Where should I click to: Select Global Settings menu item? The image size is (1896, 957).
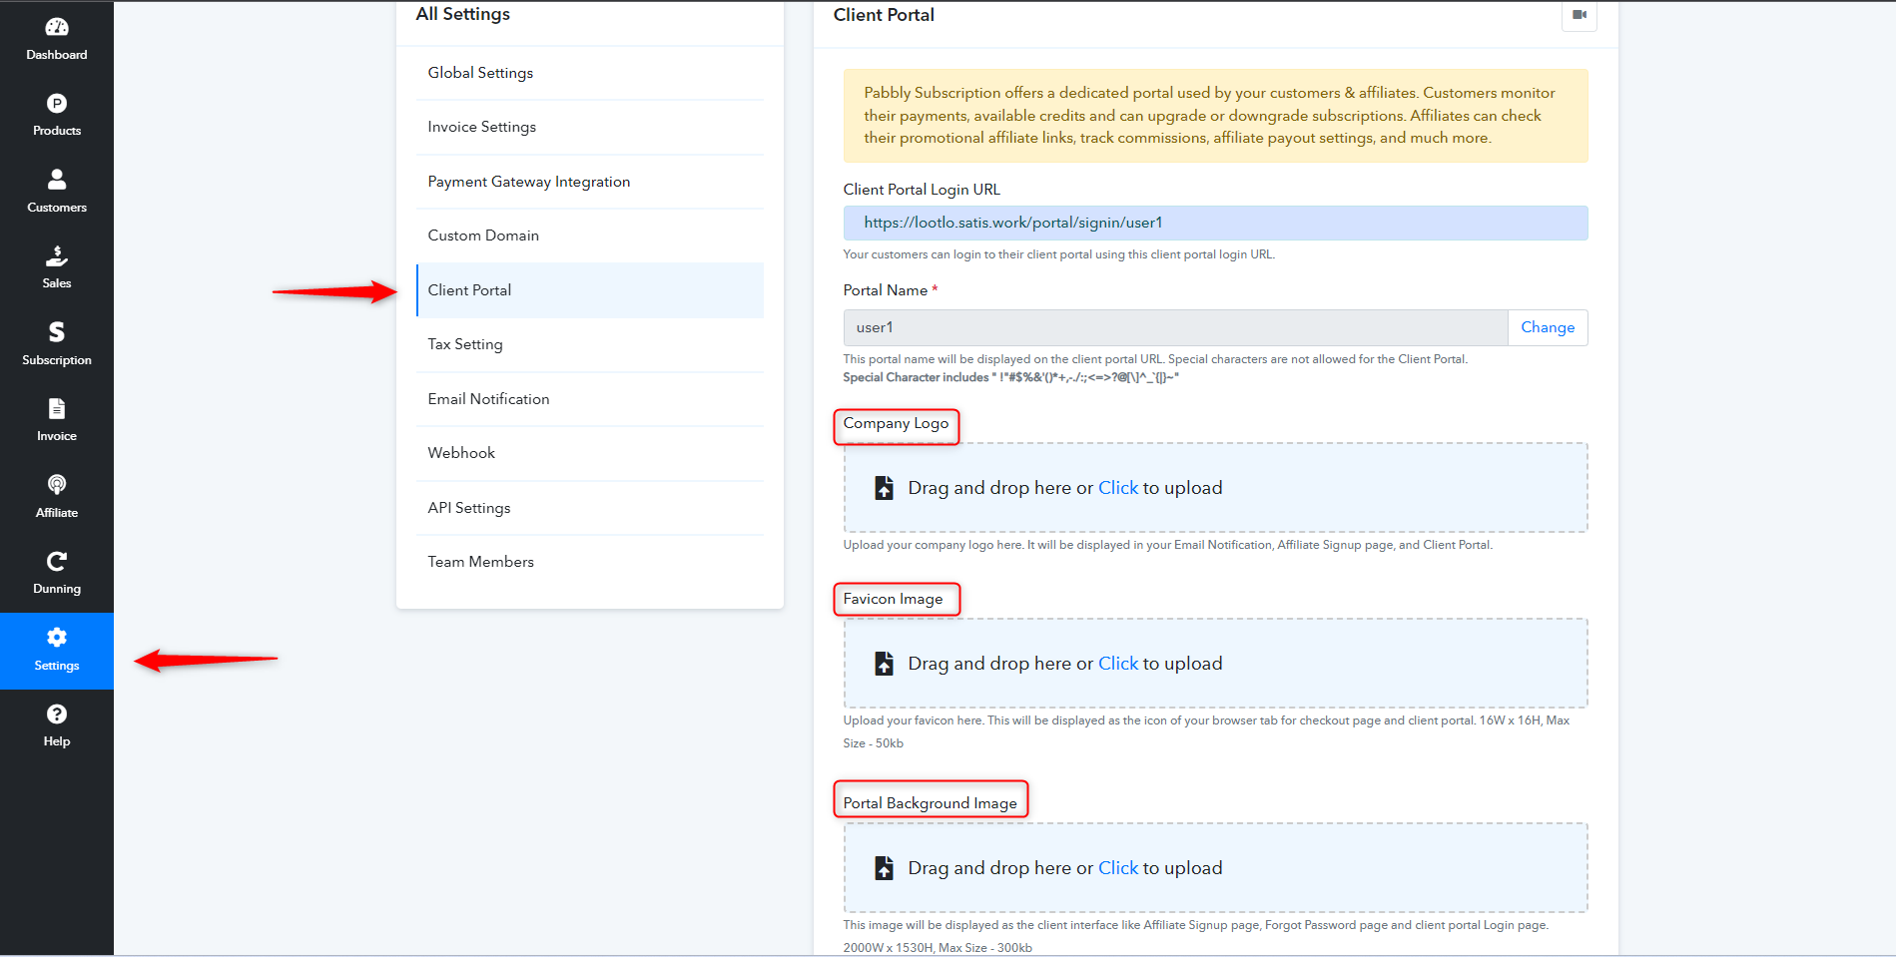(590, 73)
